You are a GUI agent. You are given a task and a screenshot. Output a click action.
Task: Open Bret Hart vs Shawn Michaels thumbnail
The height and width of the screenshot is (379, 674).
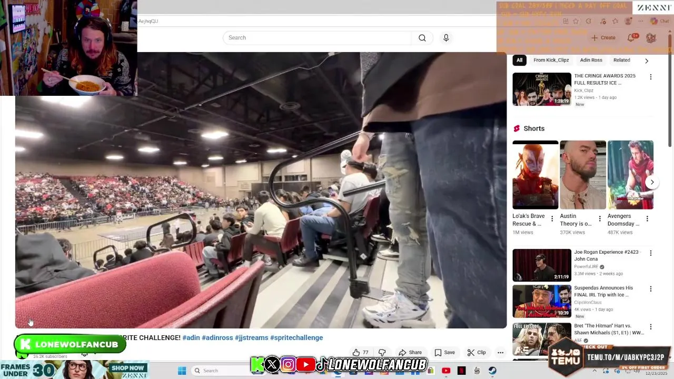542,339
